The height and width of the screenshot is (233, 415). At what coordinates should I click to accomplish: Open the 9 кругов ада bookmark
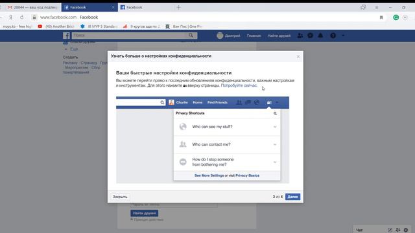coord(141,27)
